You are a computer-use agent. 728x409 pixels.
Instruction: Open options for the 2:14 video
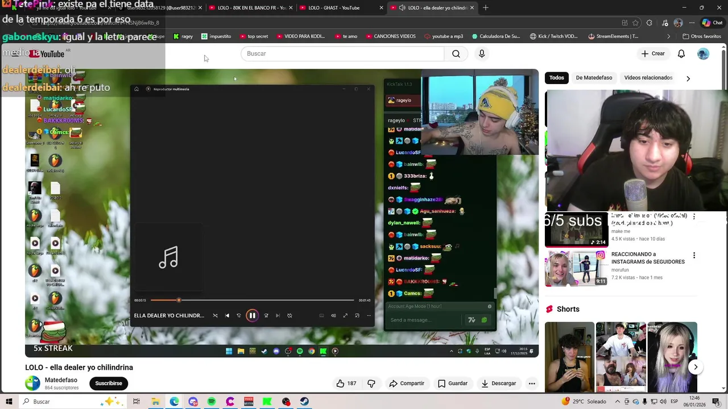[694, 217]
